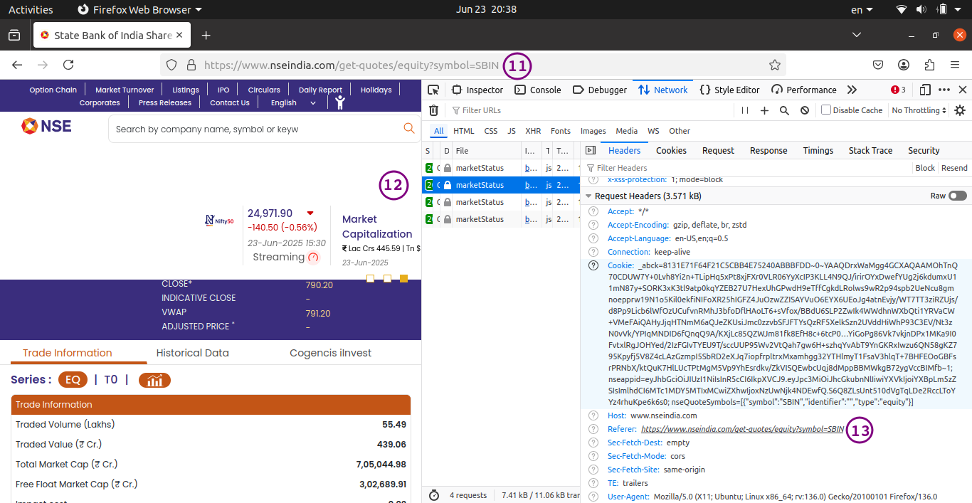This screenshot has height=503, width=972.
Task: Open the Option Chain link
Action: click(53, 90)
